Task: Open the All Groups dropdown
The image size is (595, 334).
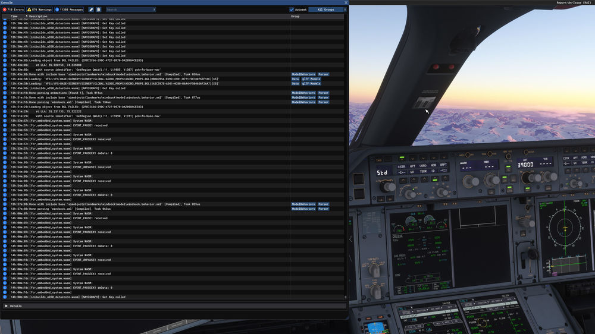Action: tap(327, 10)
